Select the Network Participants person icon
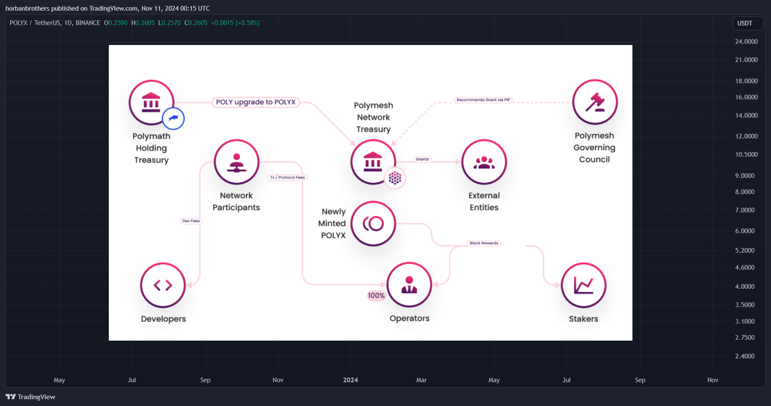This screenshot has width=771, height=406. click(237, 162)
